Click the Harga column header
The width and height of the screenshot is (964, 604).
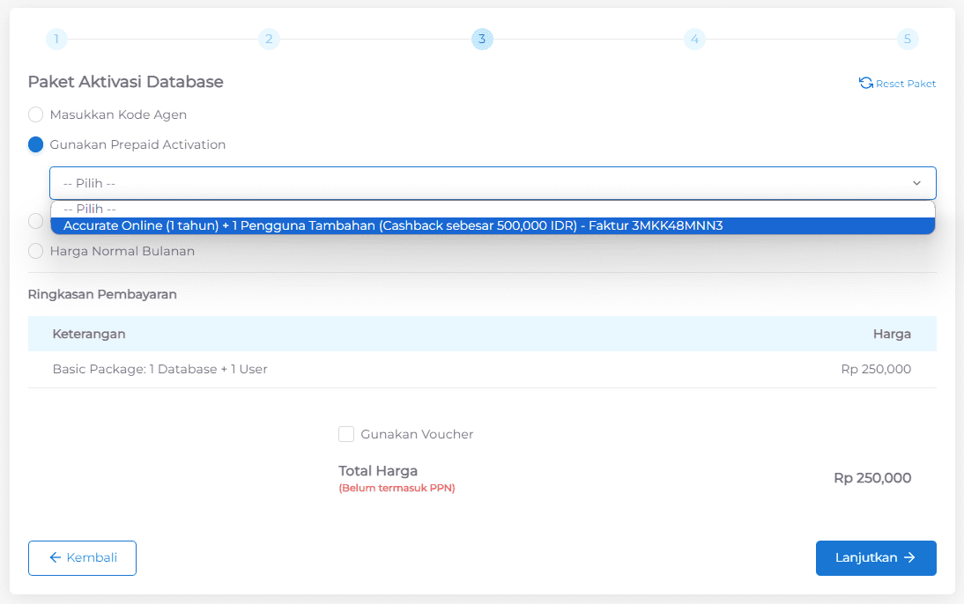pyautogui.click(x=893, y=334)
